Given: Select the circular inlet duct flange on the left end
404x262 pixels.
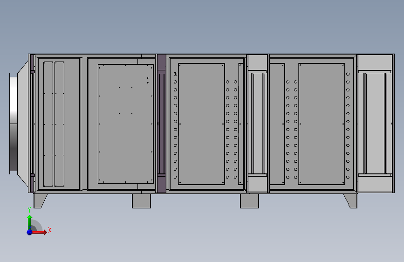Looking at the screenshot, I should pos(14,124).
